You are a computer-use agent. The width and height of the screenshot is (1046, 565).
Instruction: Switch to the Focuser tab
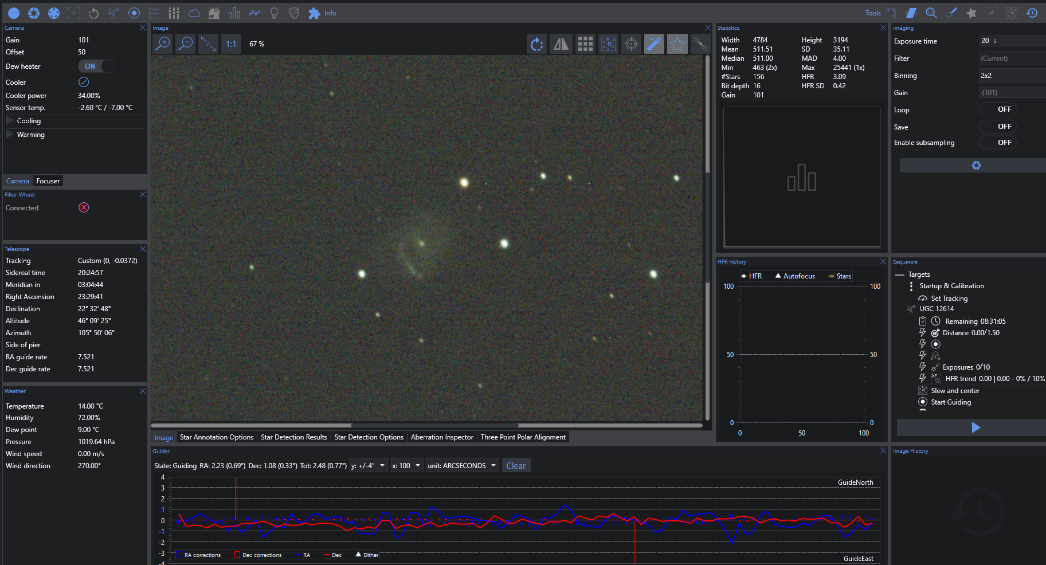(x=48, y=181)
